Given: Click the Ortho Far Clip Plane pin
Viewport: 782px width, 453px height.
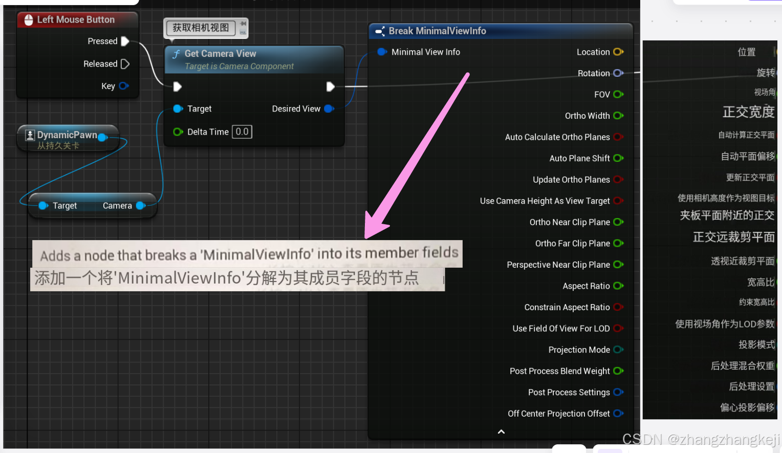Looking at the screenshot, I should click(x=618, y=243).
